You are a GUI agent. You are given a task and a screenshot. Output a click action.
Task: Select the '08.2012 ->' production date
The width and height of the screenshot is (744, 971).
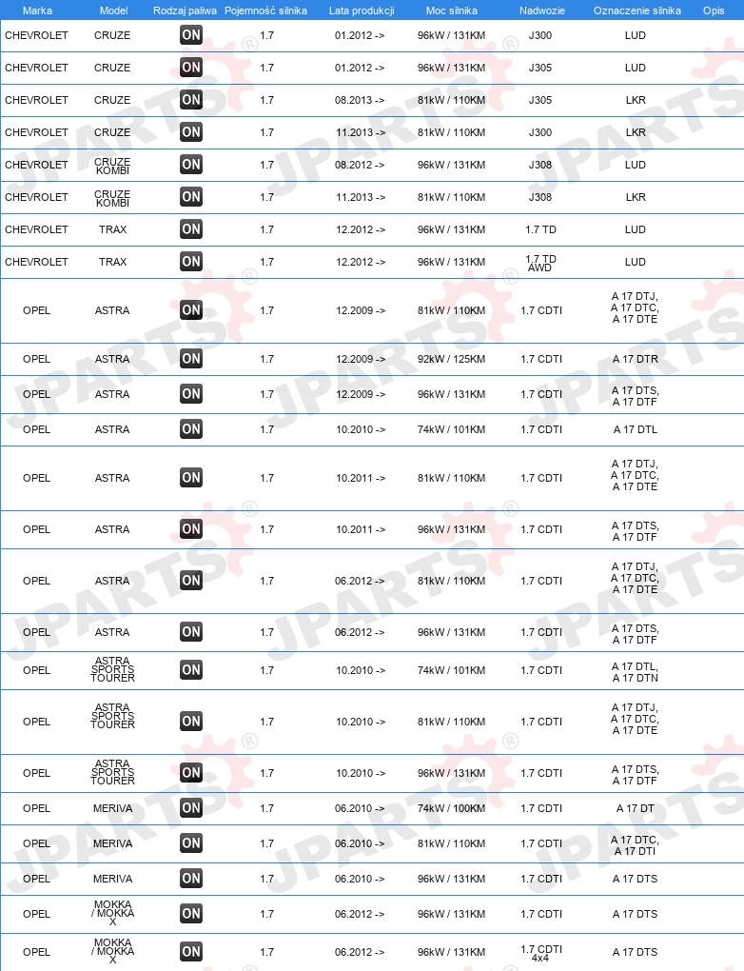pos(360,165)
